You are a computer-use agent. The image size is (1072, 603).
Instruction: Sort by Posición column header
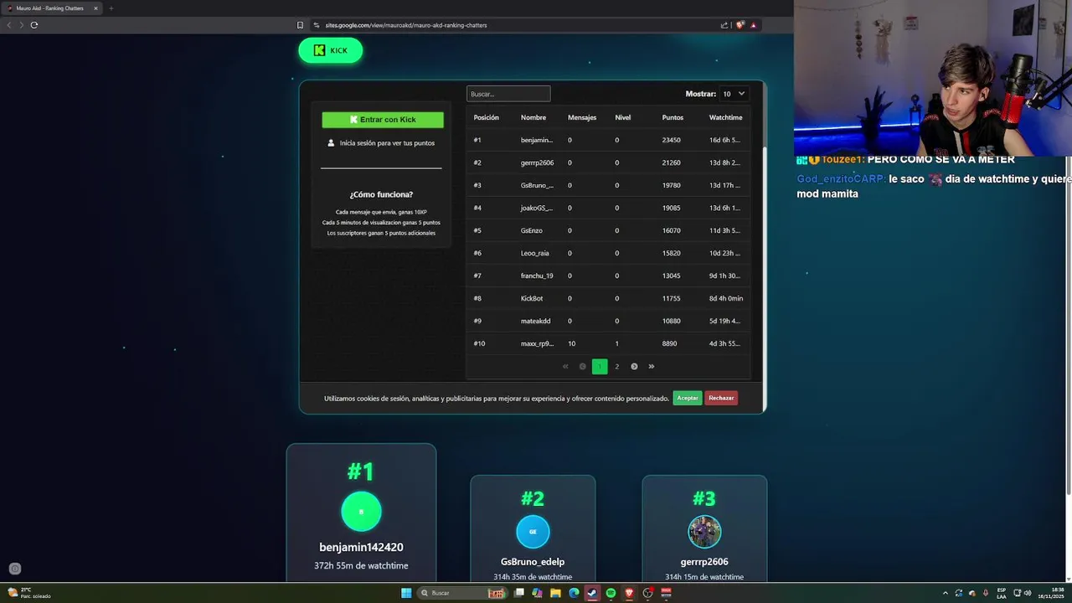(486, 117)
